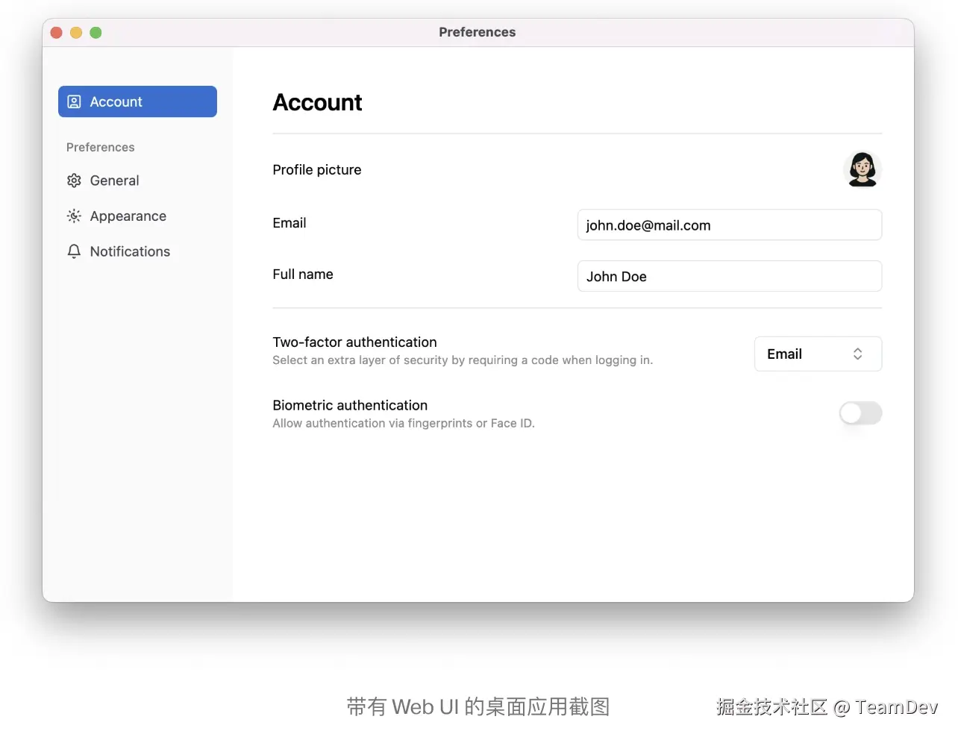
Task: Click the Appearance brightness icon
Action: point(74,216)
